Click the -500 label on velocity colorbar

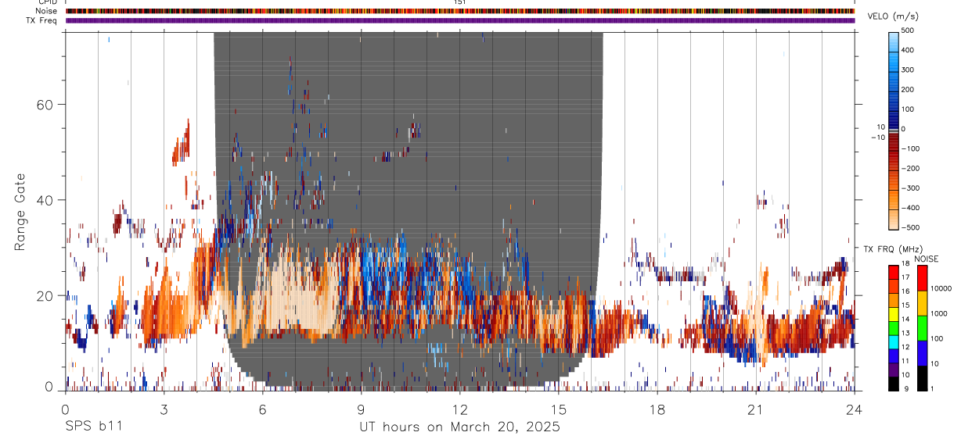tap(910, 228)
